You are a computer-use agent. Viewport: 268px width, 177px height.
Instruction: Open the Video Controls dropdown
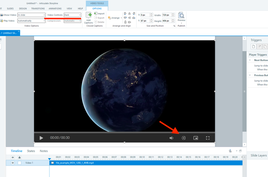80,15
